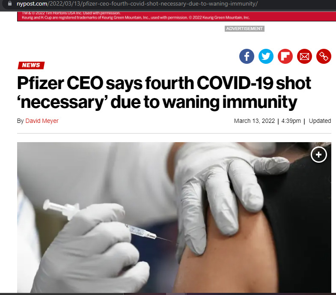This screenshot has width=336, height=295.
Task: Click the word 'By' before author name
Action: 21,121
